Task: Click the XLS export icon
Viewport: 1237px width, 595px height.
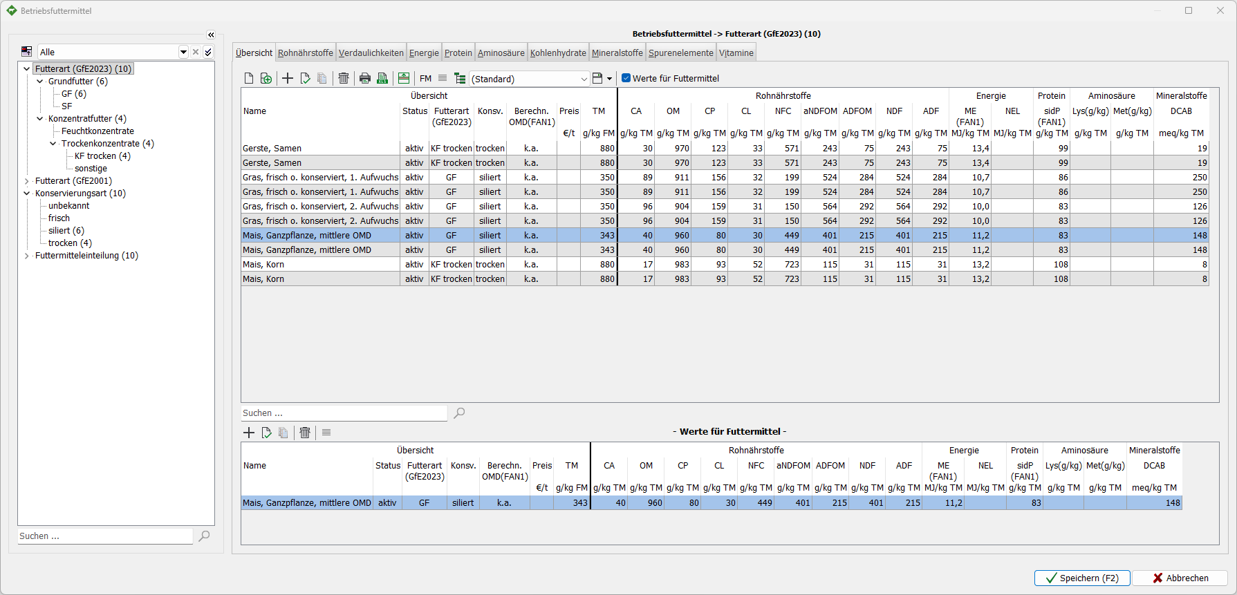Action: click(x=382, y=79)
